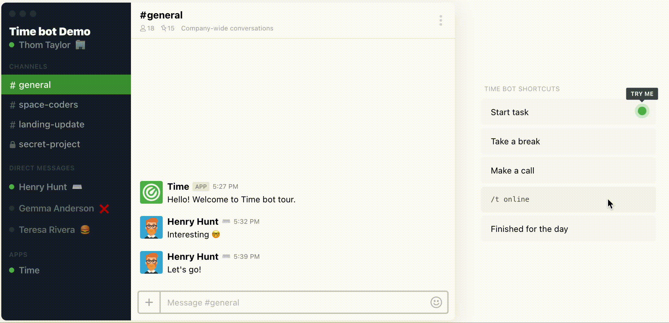Open the Time bot Demo workspace menu
Viewport: 669px width, 323px height.
point(50,31)
